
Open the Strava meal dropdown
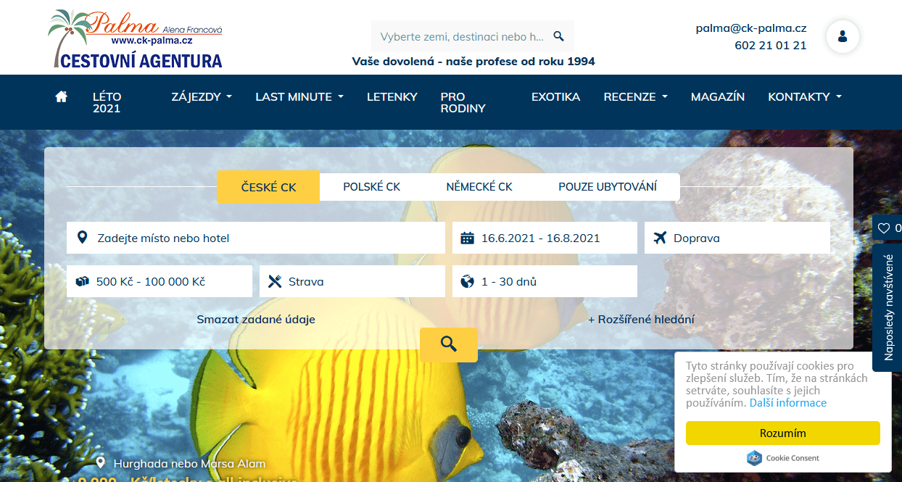[352, 281]
